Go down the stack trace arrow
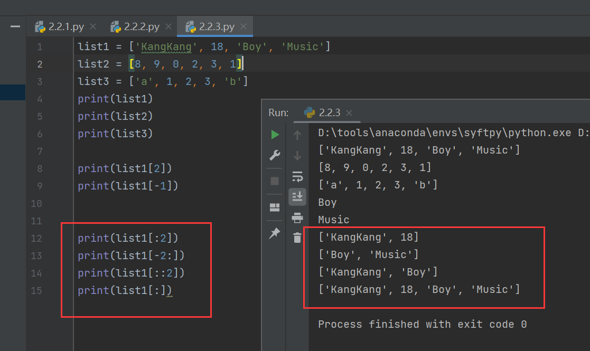The height and width of the screenshot is (351, 590). pos(297,155)
